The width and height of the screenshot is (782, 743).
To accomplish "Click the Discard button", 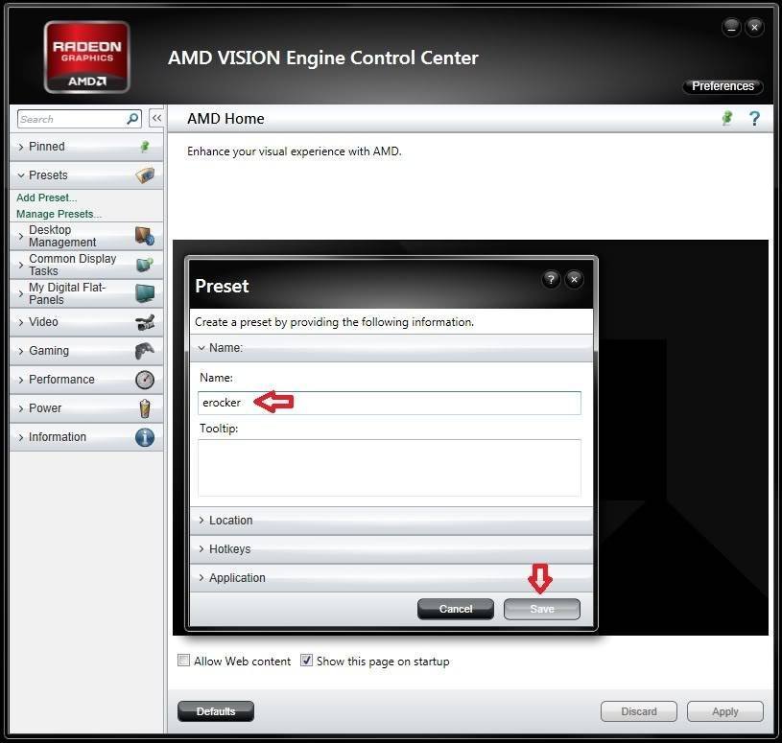I will pyautogui.click(x=639, y=711).
